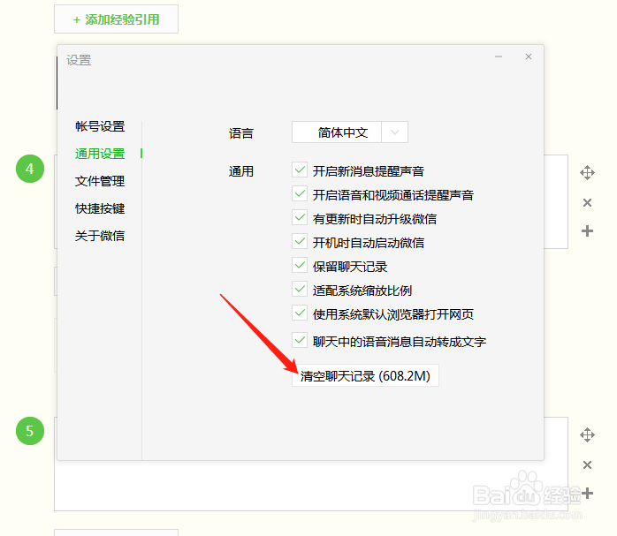Toggle 使用系统默认浏览器打开网页 checkbox
The width and height of the screenshot is (617, 536).
click(300, 313)
